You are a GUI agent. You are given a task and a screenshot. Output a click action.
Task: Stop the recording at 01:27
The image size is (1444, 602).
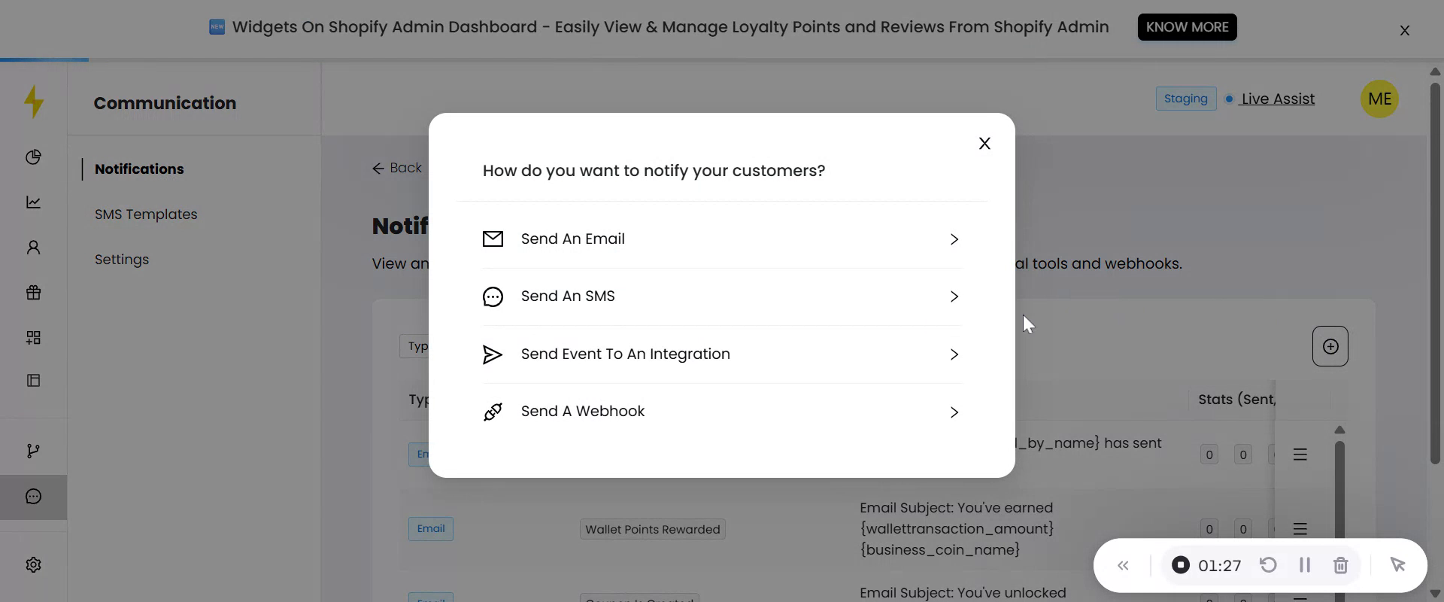tap(1181, 565)
